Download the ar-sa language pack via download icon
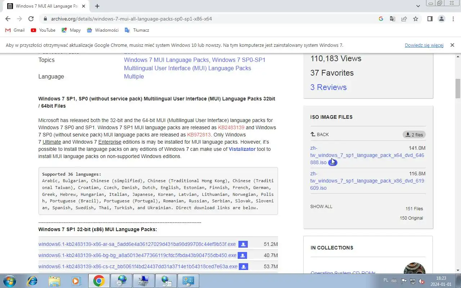 click(x=243, y=244)
